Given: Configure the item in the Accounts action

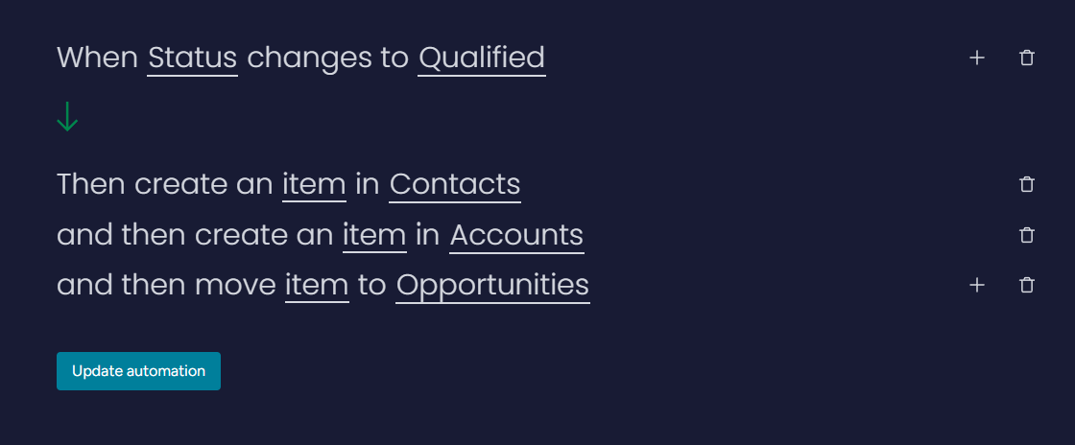Looking at the screenshot, I should pyautogui.click(x=374, y=235).
